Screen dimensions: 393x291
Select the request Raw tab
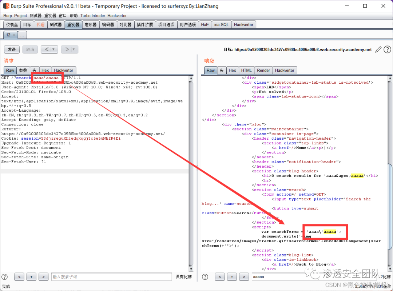click(x=10, y=71)
